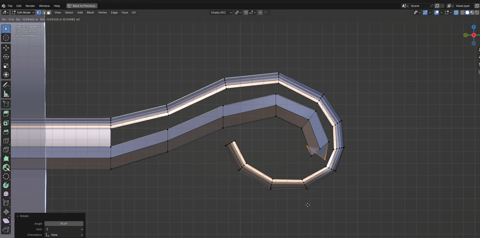Switch to solid shading
Image resolution: width=480 pixels, height=238 pixels.
click(x=467, y=13)
